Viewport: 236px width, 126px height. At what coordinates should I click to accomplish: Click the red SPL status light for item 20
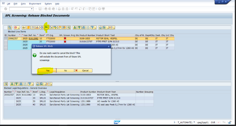pyautogui.click(x=65, y=42)
